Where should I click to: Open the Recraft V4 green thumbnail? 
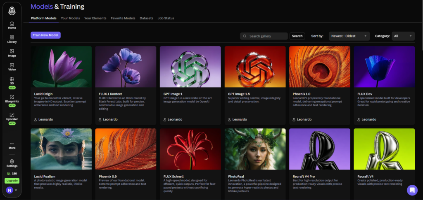click(385, 149)
